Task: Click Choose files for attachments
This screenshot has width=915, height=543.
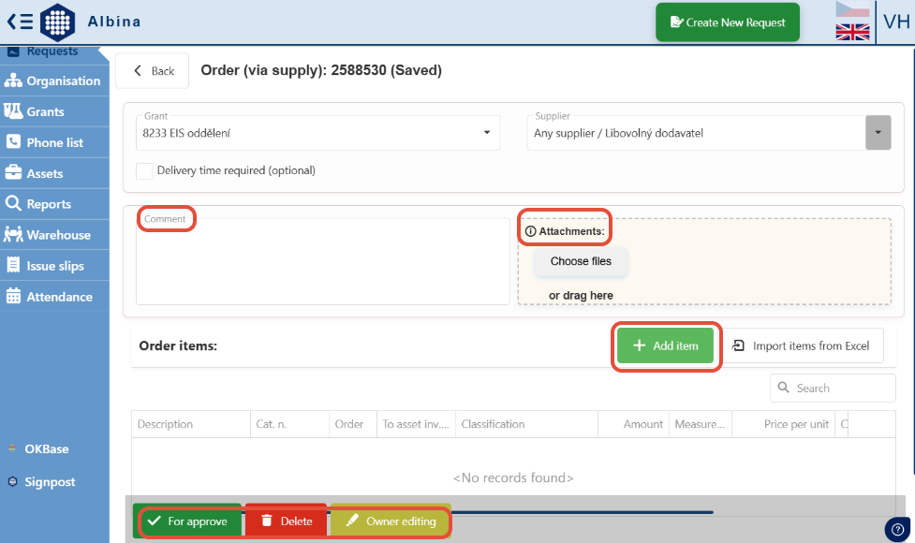Action: pos(581,261)
